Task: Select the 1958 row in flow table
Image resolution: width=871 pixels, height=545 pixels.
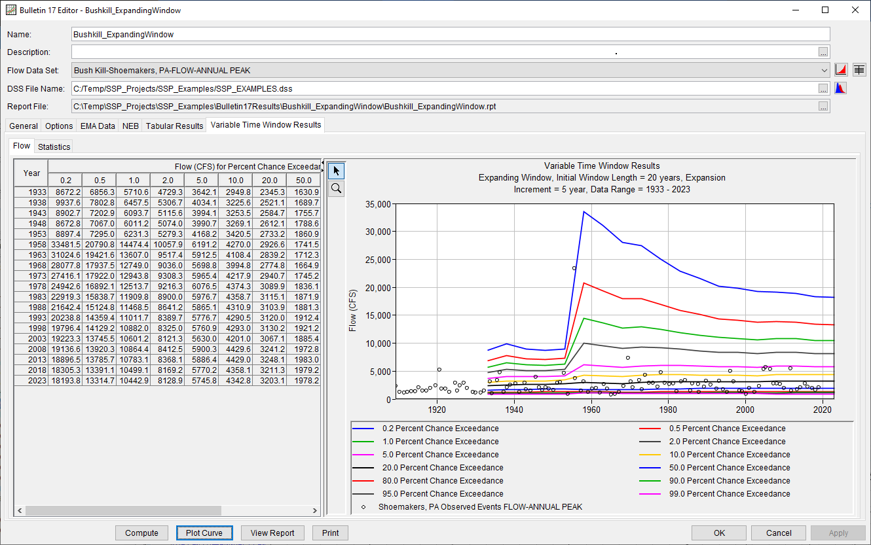Action: 31,245
